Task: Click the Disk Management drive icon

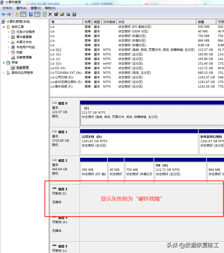Action: pos(13,68)
